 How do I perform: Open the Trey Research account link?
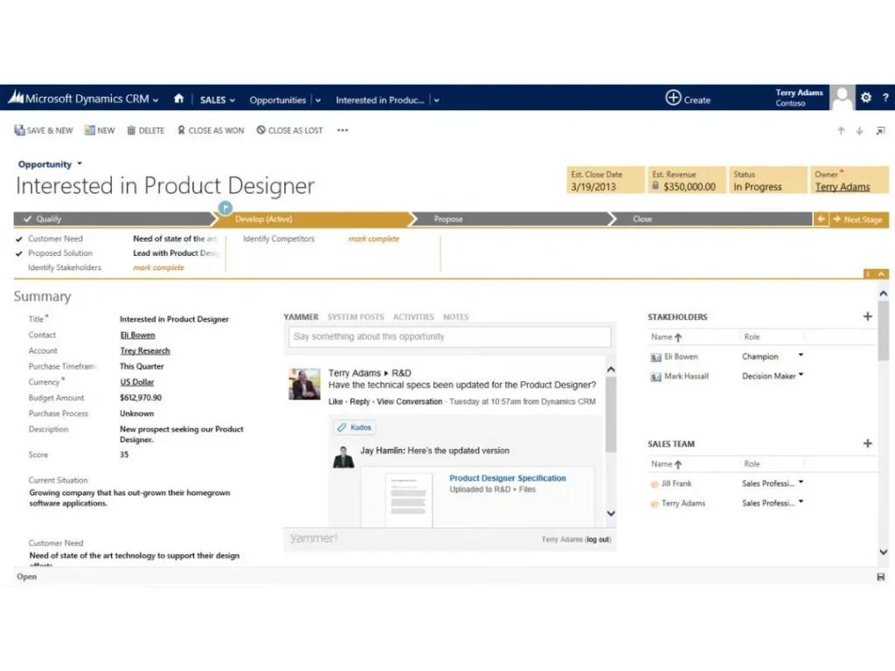(144, 350)
